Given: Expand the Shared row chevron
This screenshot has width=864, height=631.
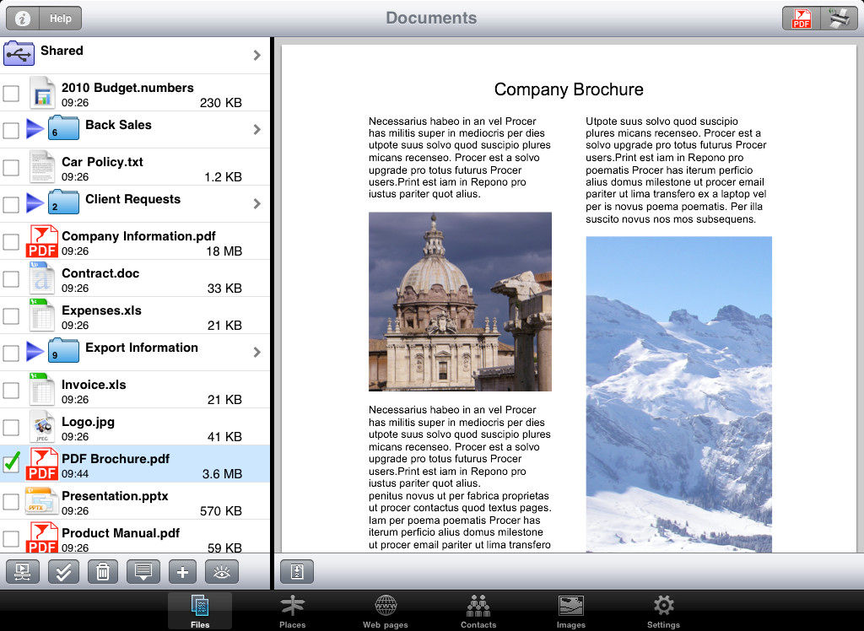Looking at the screenshot, I should point(256,55).
